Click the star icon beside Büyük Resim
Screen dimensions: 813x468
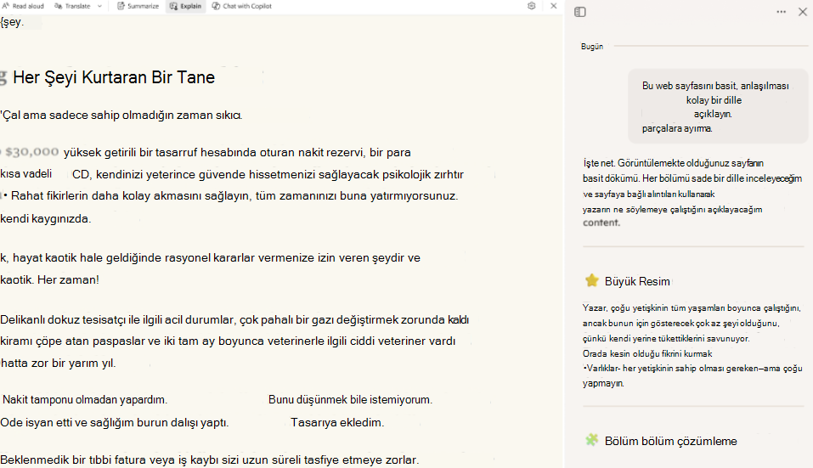(x=591, y=281)
